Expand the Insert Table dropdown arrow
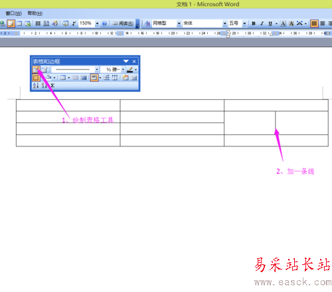Screen dimensions: 332x292 coord(69,77)
